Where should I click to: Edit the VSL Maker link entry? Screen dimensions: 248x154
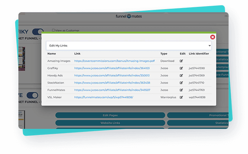[x=181, y=97]
